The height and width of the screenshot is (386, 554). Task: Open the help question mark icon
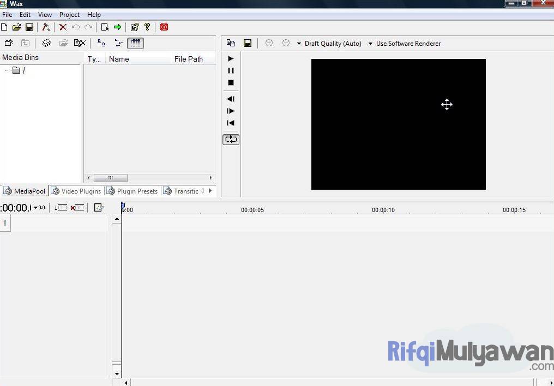(x=147, y=27)
